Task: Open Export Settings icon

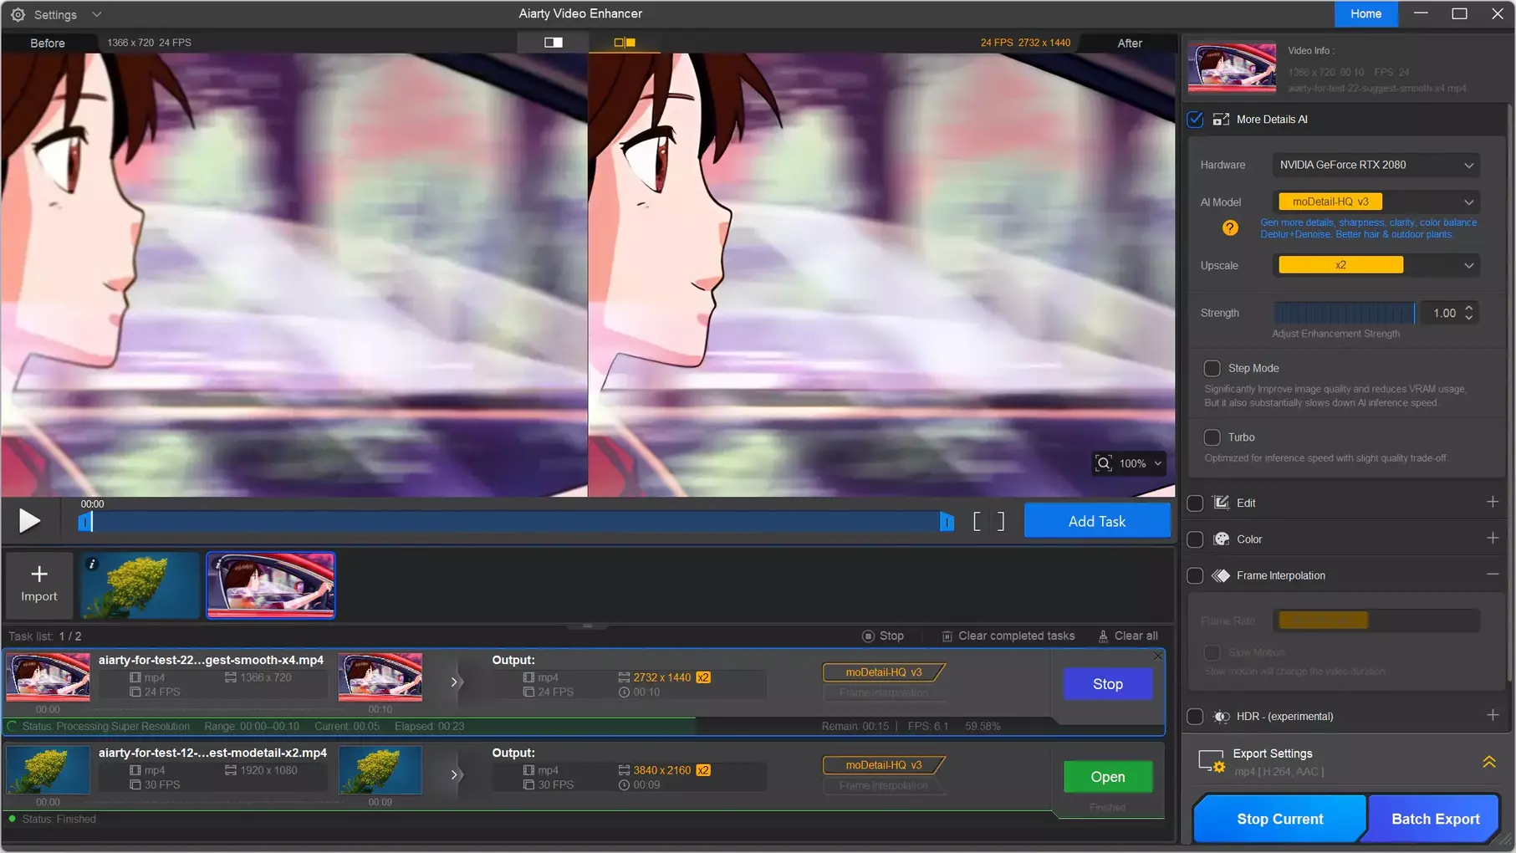Action: point(1211,762)
